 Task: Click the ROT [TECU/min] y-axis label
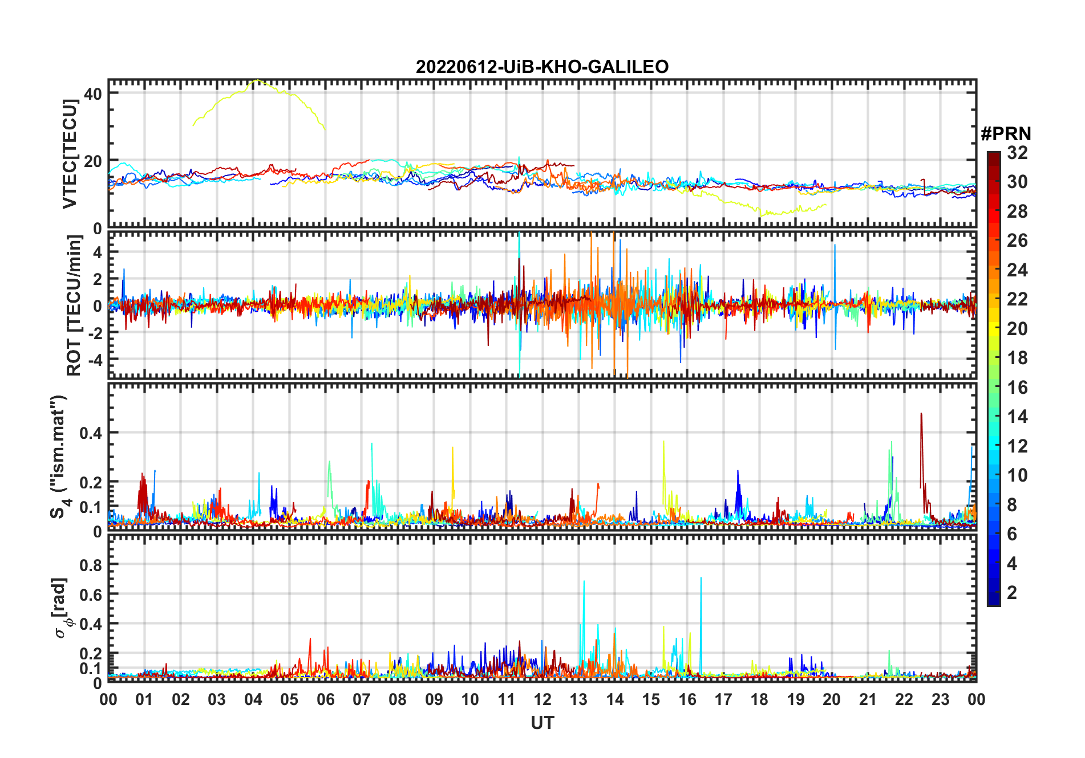pos(74,305)
